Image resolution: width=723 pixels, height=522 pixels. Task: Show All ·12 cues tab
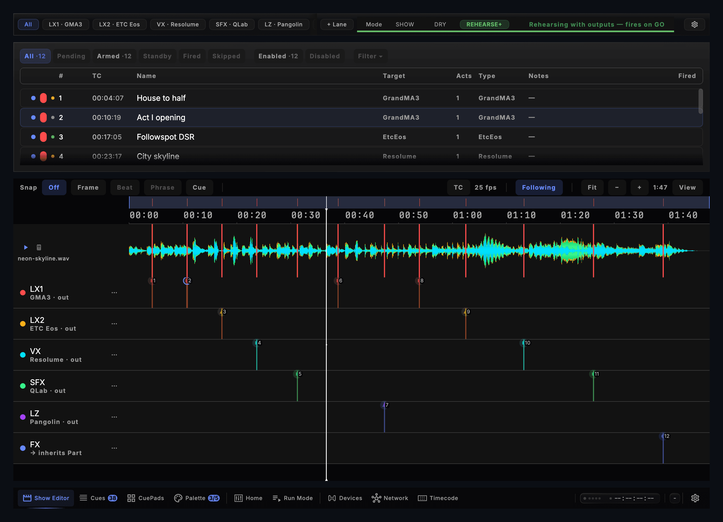pyautogui.click(x=35, y=56)
